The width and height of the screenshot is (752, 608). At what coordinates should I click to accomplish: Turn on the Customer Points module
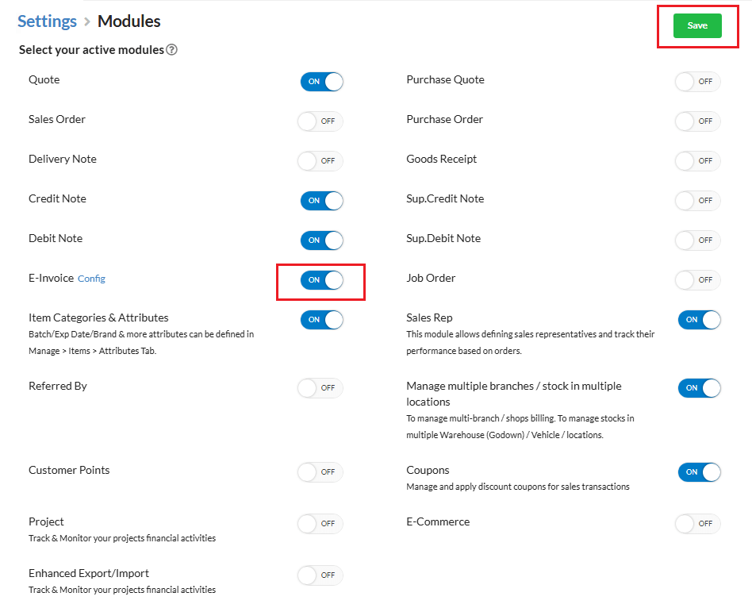pyautogui.click(x=321, y=471)
